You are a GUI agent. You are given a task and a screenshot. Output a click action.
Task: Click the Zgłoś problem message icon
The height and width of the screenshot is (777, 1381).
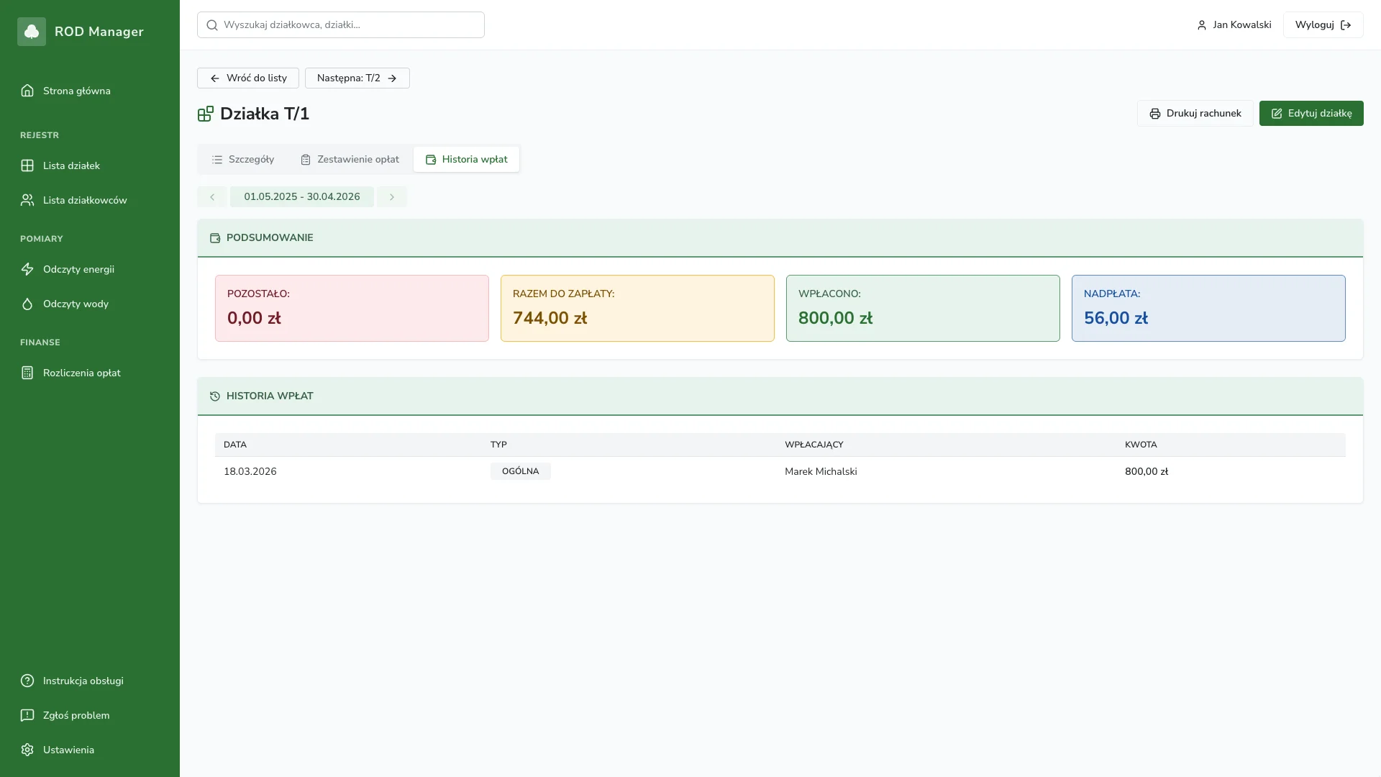pyautogui.click(x=27, y=715)
